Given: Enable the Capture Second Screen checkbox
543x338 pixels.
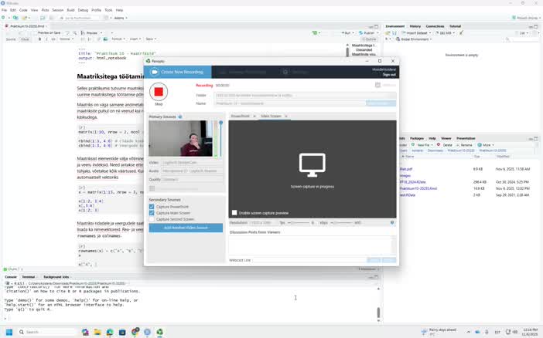Looking at the screenshot, I should coord(152,219).
